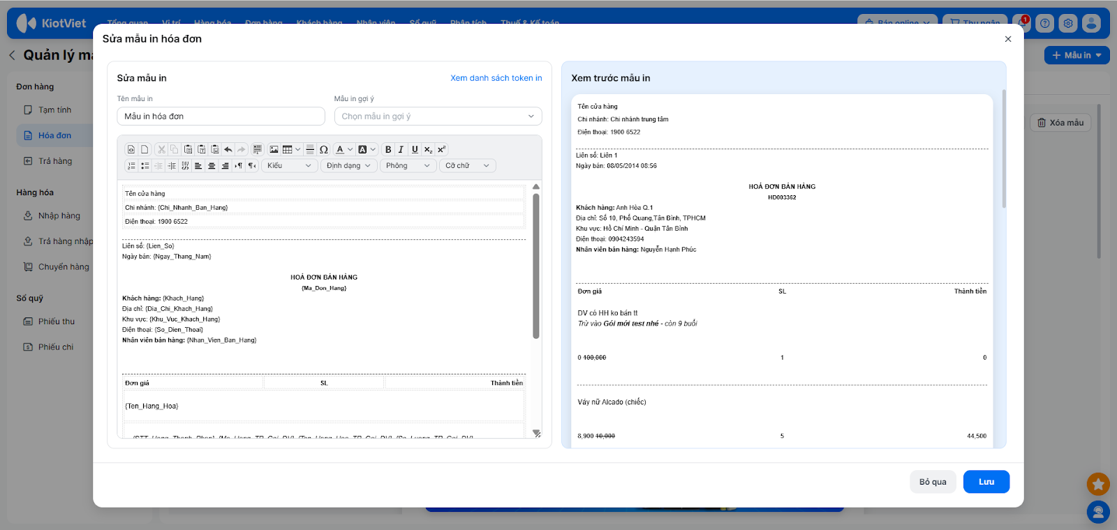Click the Table icon in editor toolbar

click(x=287, y=149)
